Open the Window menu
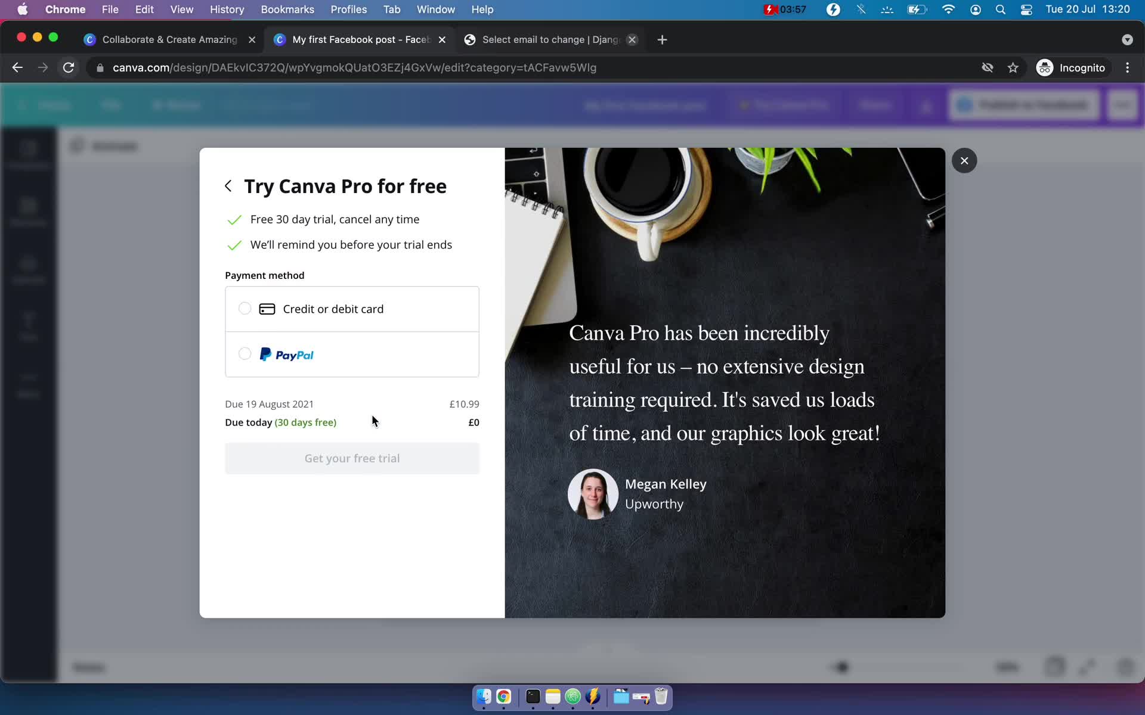 coord(435,10)
